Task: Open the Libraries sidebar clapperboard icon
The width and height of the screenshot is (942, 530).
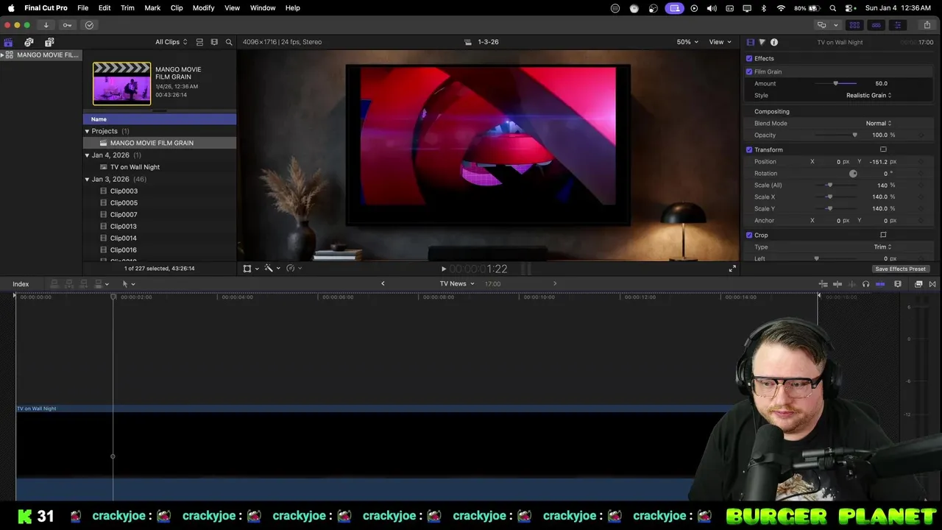Action: pos(8,42)
